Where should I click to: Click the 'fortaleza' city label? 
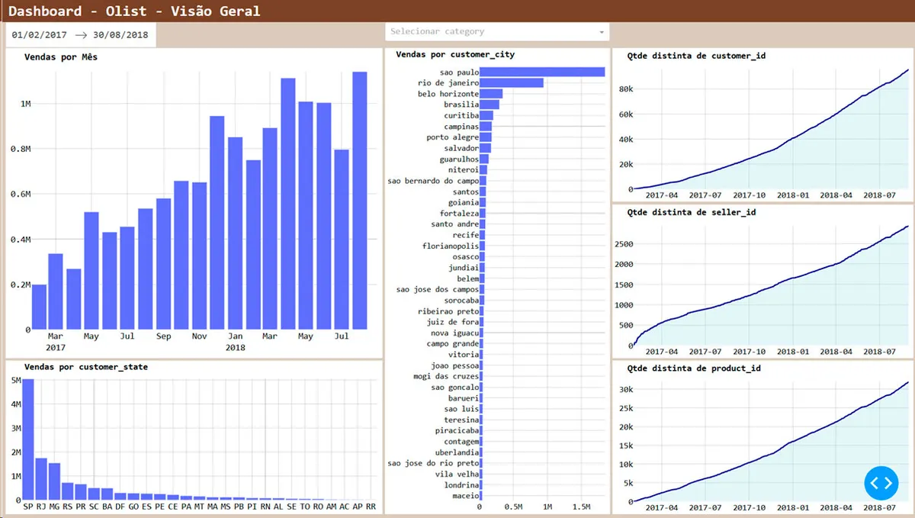(459, 214)
